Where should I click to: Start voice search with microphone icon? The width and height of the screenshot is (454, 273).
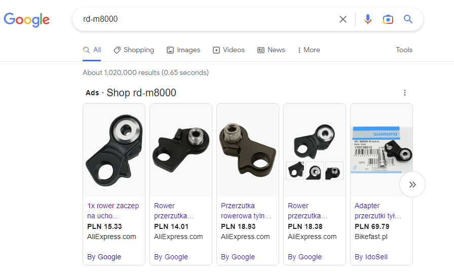tap(368, 19)
